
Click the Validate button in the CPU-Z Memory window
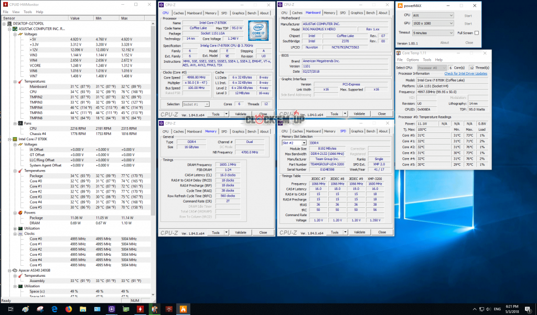tap(240, 232)
